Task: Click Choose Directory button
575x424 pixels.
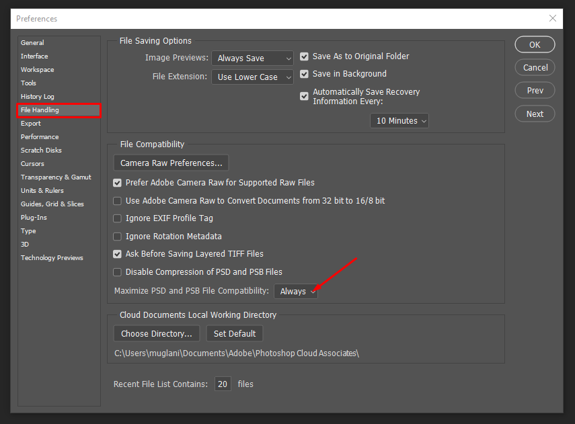Action: point(157,333)
